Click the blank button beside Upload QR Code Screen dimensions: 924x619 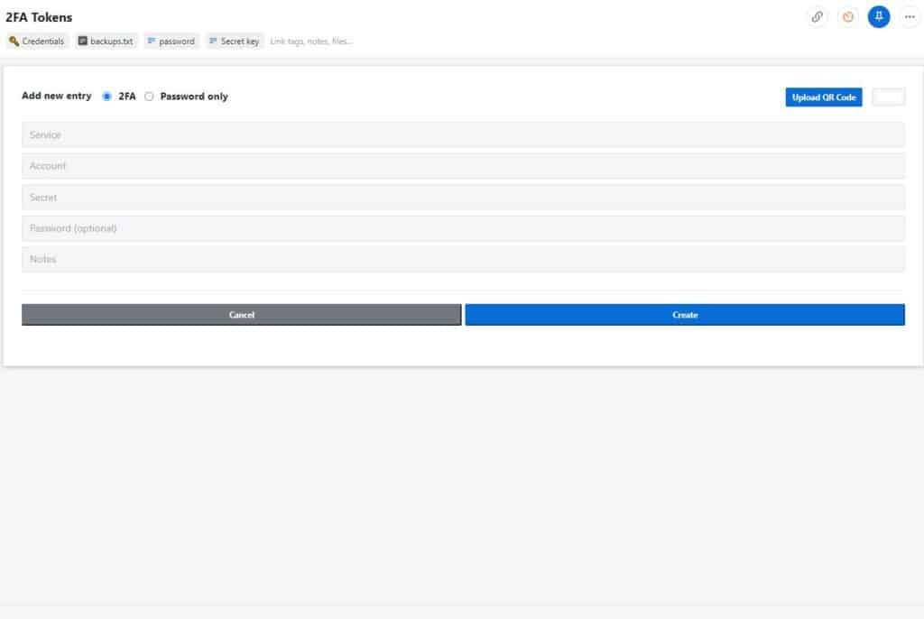point(888,97)
